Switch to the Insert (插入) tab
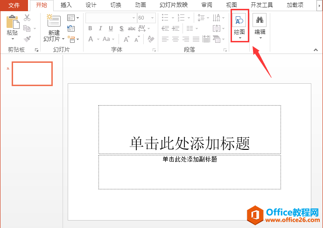 pyautogui.click(x=66, y=5)
